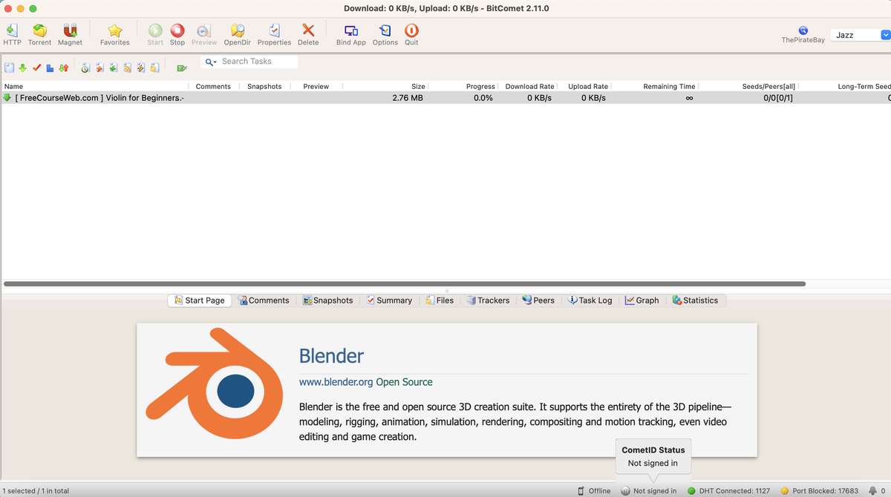Open the Peers tab
Image resolution: width=891 pixels, height=497 pixels.
coord(538,300)
